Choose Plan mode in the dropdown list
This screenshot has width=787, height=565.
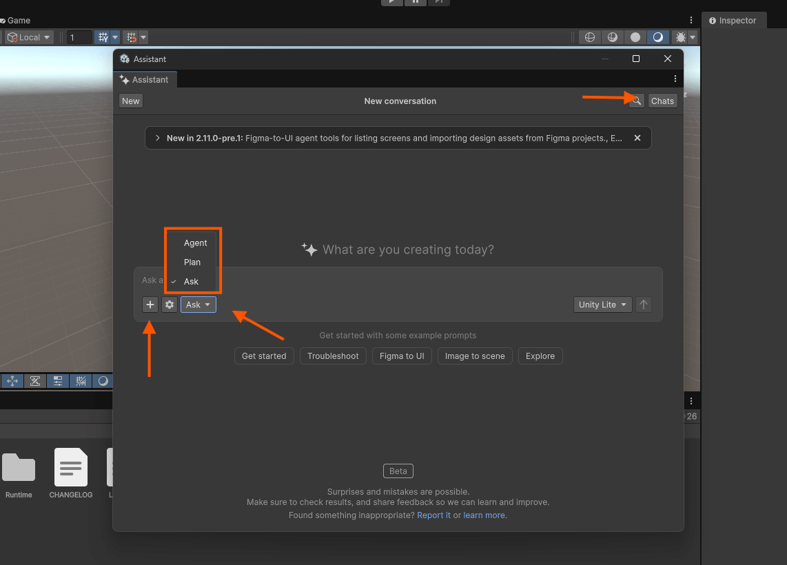(192, 262)
